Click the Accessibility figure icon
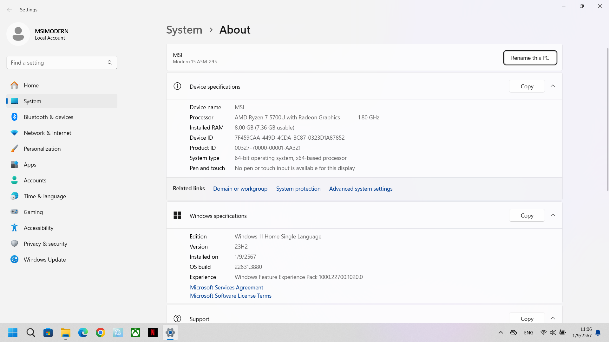 click(14, 228)
